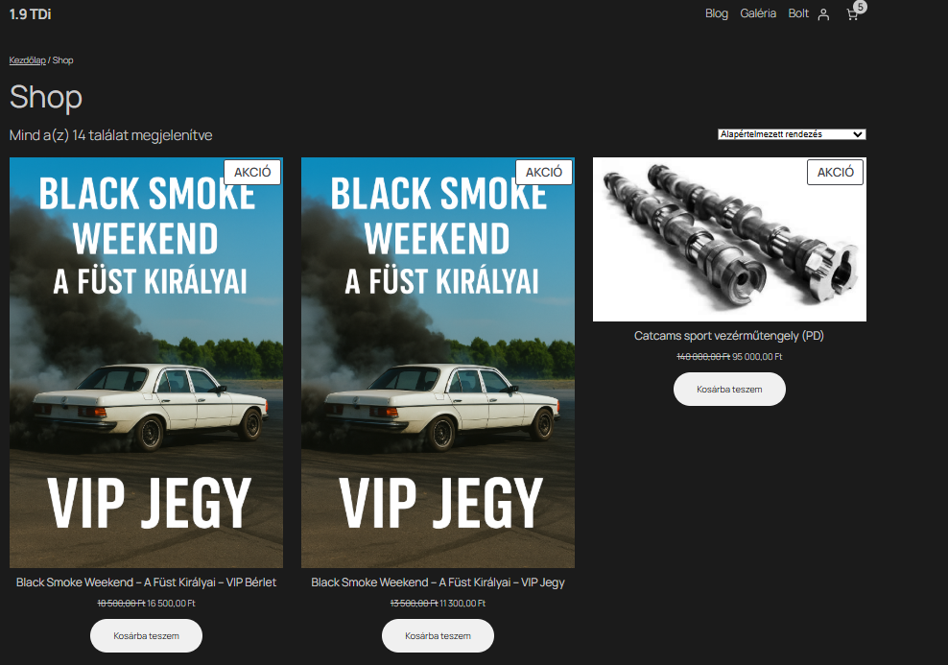Open the VIP Bérlet poster image
948x665 pixels.
[146, 363]
